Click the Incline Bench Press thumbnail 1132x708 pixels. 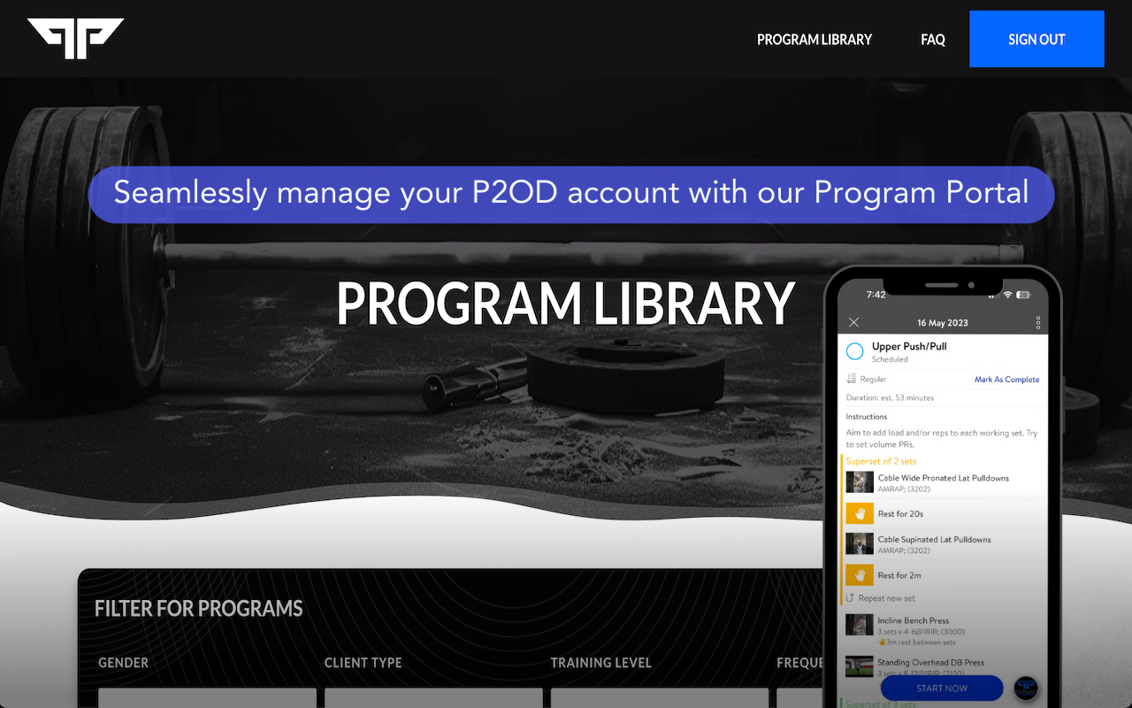pyautogui.click(x=860, y=625)
